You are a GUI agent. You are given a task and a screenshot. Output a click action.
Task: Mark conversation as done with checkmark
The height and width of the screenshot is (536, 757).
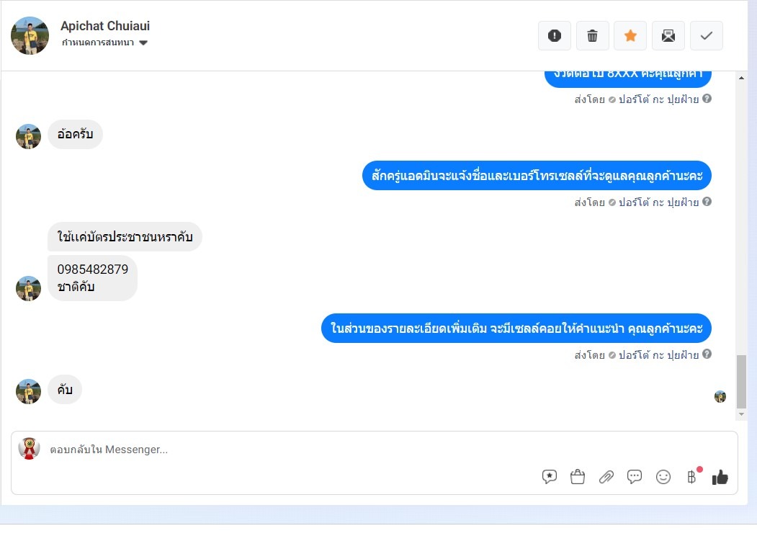(707, 36)
